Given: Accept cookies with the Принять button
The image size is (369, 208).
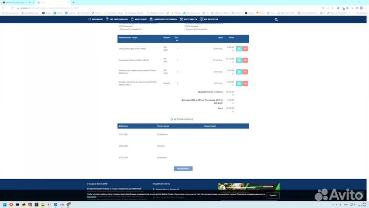Looking at the screenshot, I should (273, 196).
